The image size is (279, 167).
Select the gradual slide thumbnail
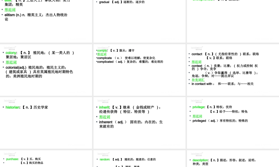139,21
